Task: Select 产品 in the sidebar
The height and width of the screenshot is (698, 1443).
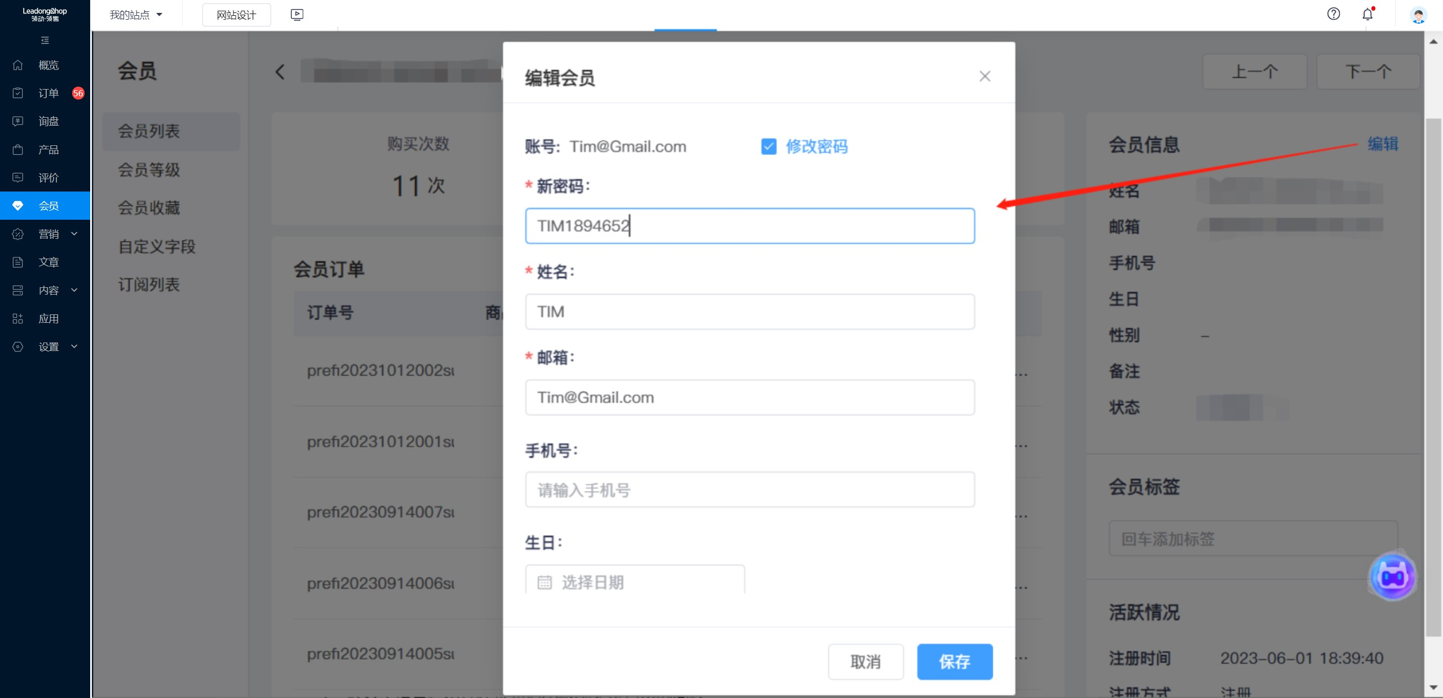Action: (48, 149)
